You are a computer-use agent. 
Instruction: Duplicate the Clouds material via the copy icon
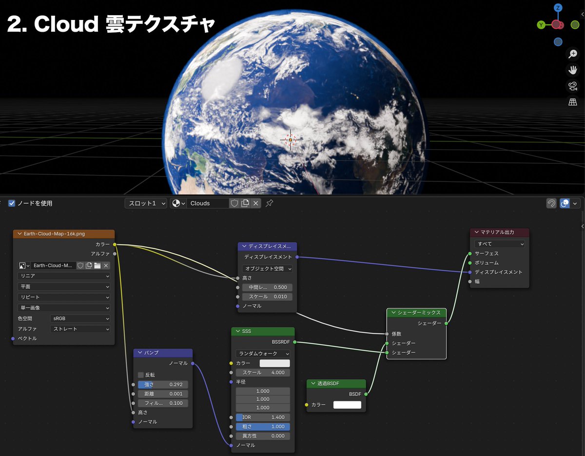click(x=245, y=203)
